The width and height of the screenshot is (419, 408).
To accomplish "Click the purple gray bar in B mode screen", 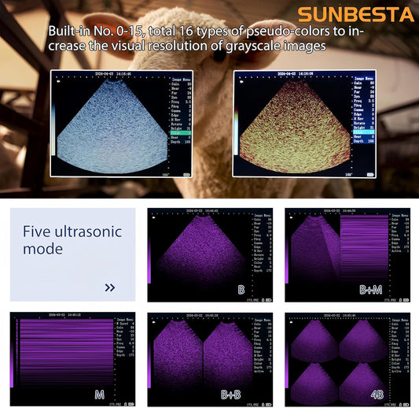I will pos(149,260).
